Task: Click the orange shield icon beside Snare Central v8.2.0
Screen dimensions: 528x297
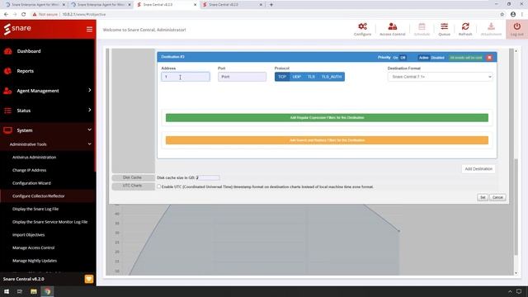Action: 89,279
